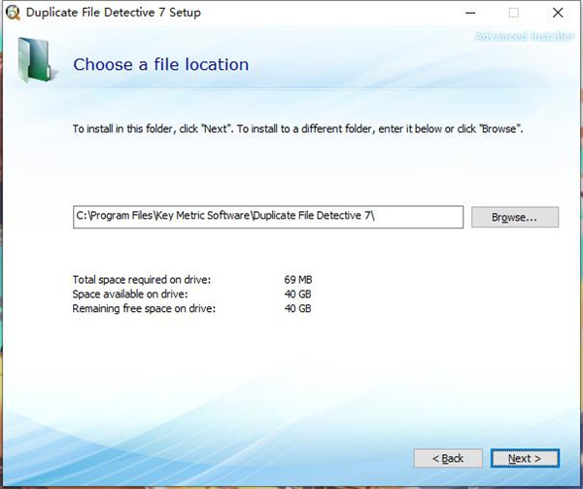583x489 pixels.
Task: Click "Total space required on drive:" label
Action: click(142, 280)
